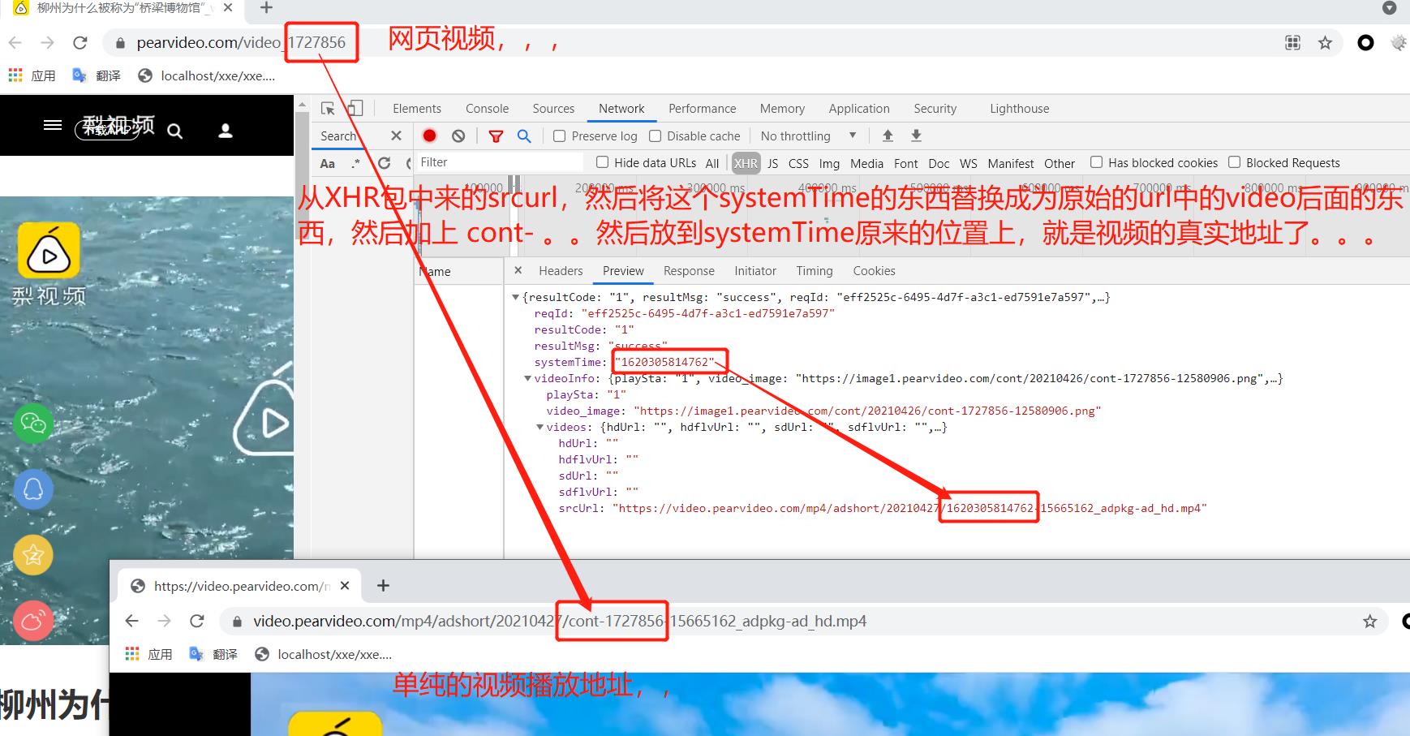The height and width of the screenshot is (736, 1410).
Task: Reload the pearvideo.com page
Action: tap(80, 43)
